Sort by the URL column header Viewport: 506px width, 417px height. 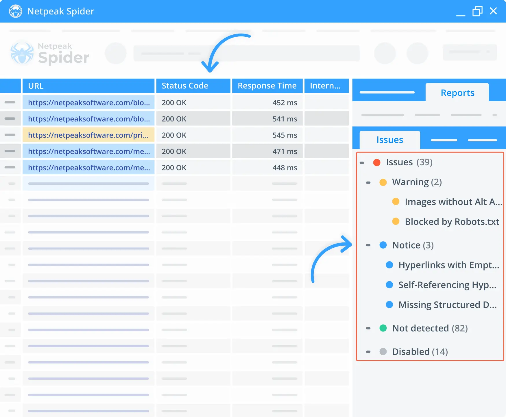(88, 86)
